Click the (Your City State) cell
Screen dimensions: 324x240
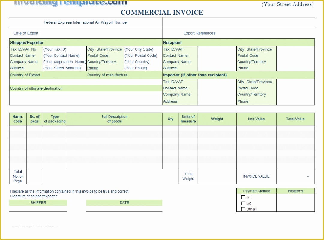click(x=139, y=49)
